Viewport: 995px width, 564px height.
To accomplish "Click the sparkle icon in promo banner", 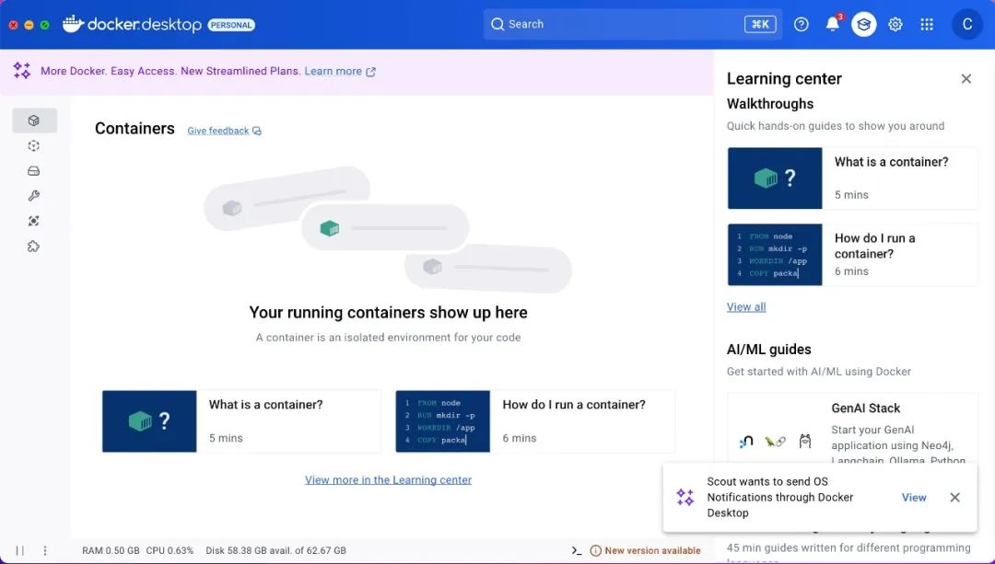I will [x=21, y=71].
